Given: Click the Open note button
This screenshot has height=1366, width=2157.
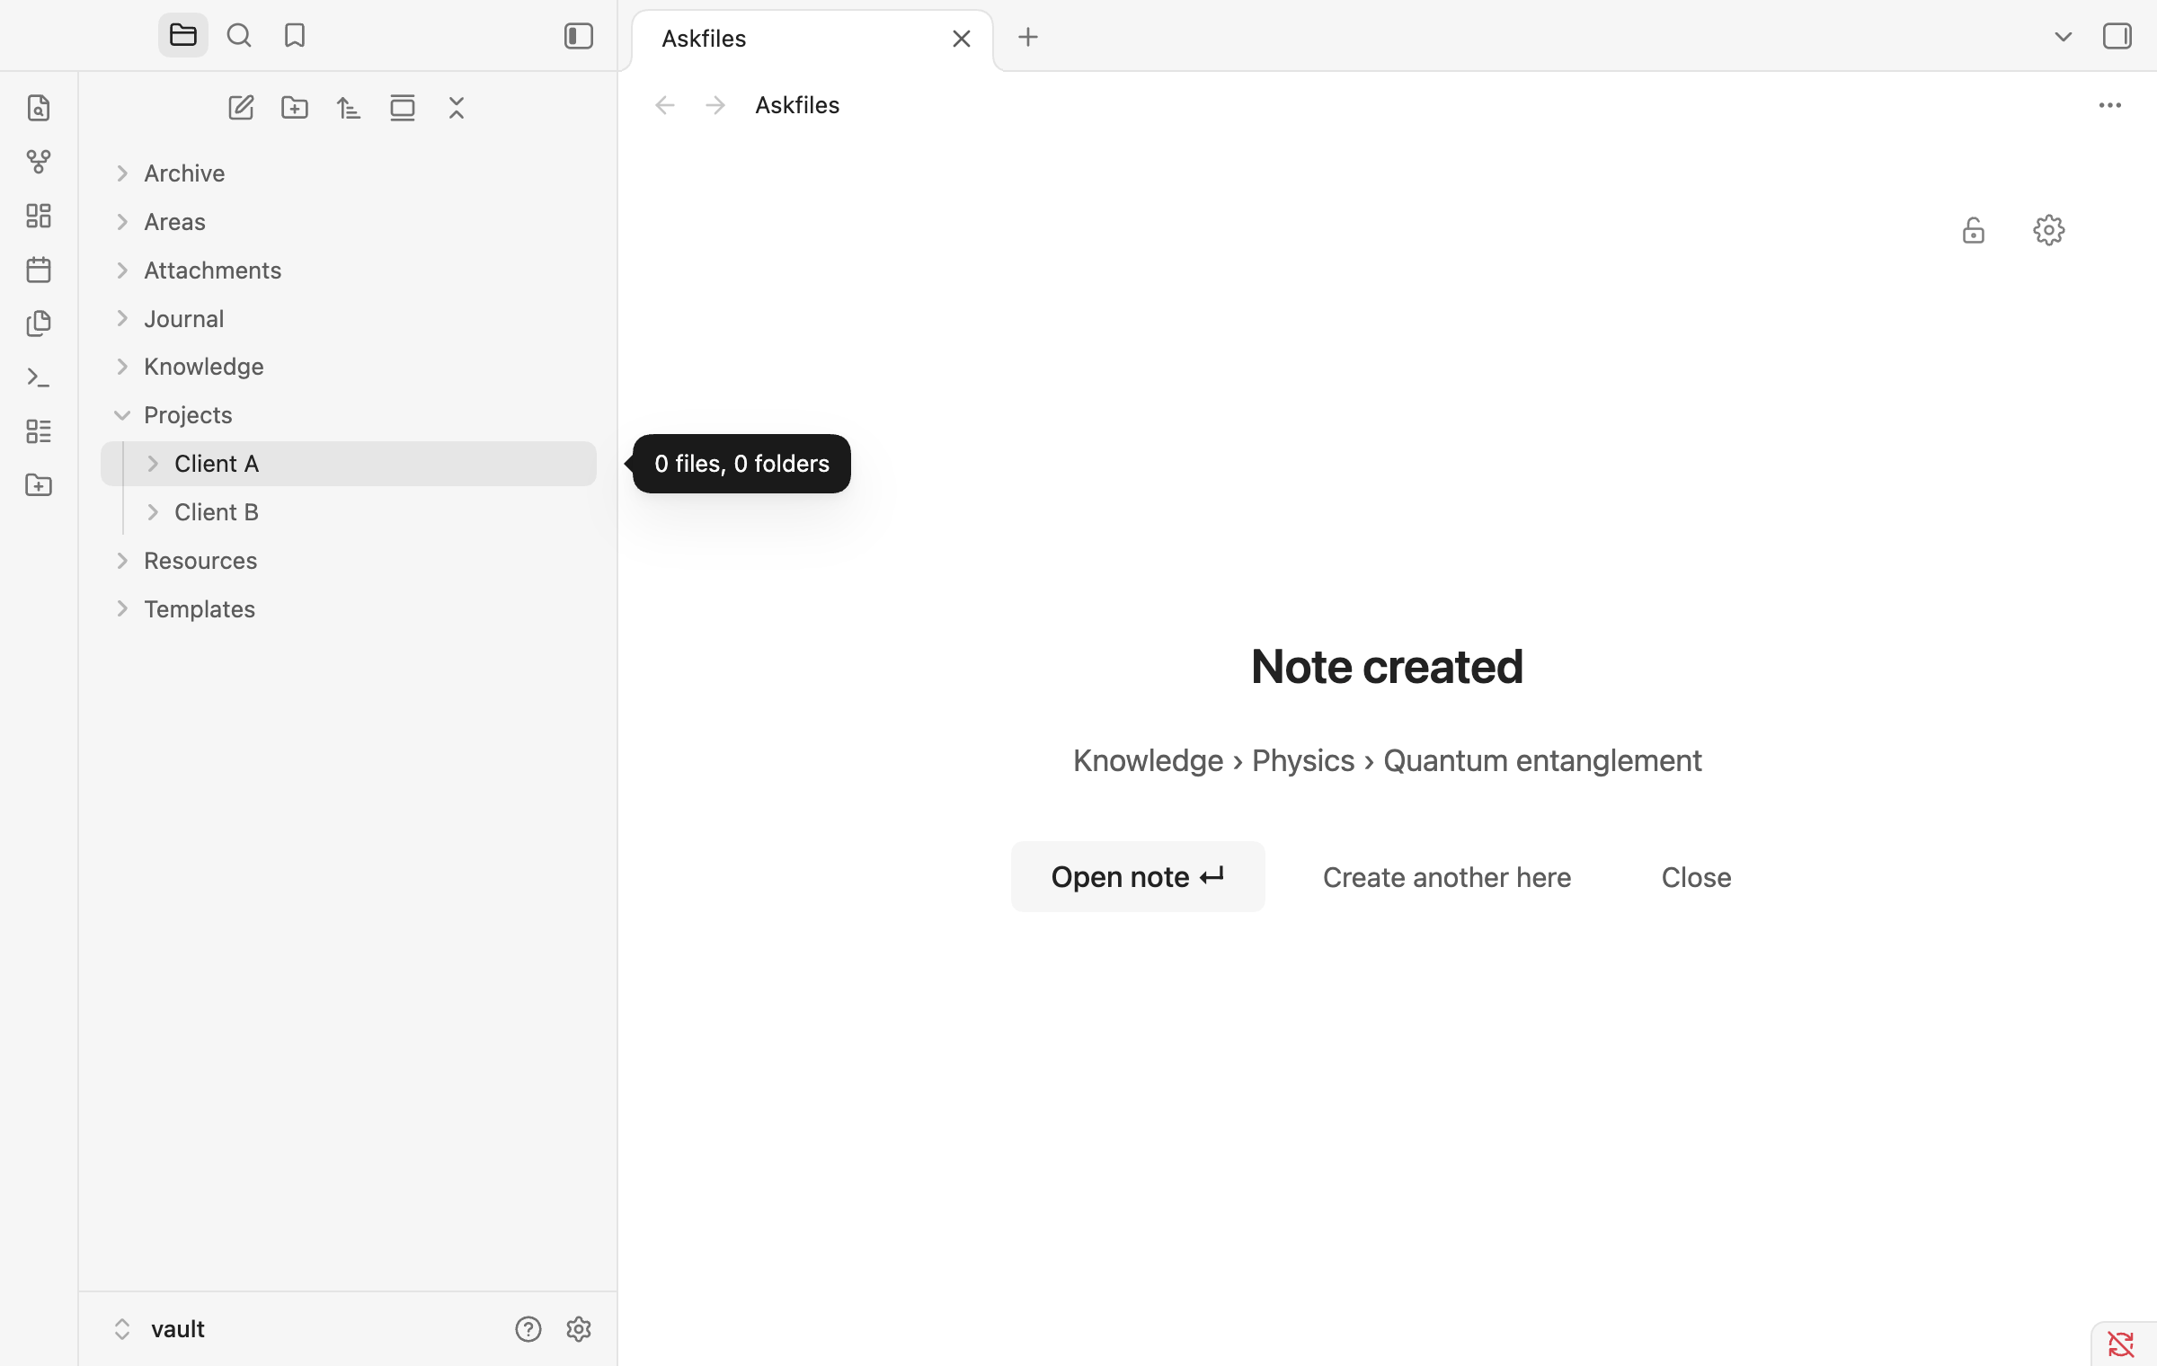Looking at the screenshot, I should click(1138, 877).
